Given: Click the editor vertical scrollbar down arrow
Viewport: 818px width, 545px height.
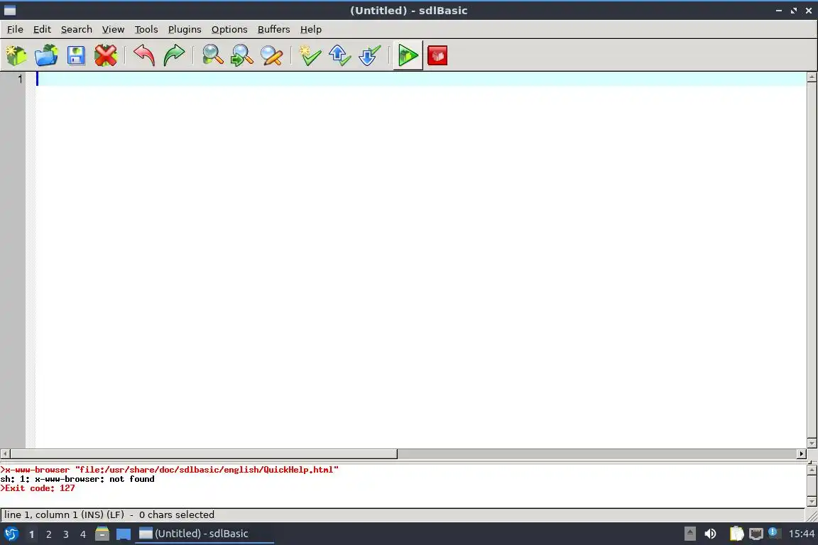Looking at the screenshot, I should 811,444.
